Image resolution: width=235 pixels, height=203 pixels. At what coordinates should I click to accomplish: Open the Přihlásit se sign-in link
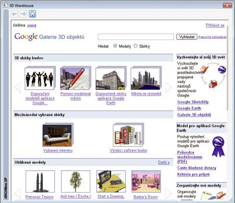(x=215, y=26)
